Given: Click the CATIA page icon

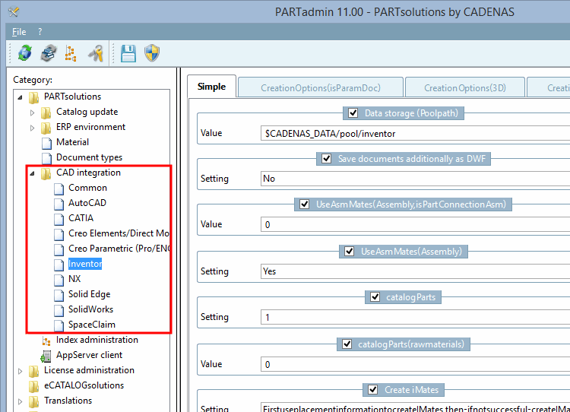Looking at the screenshot, I should (x=59, y=219).
